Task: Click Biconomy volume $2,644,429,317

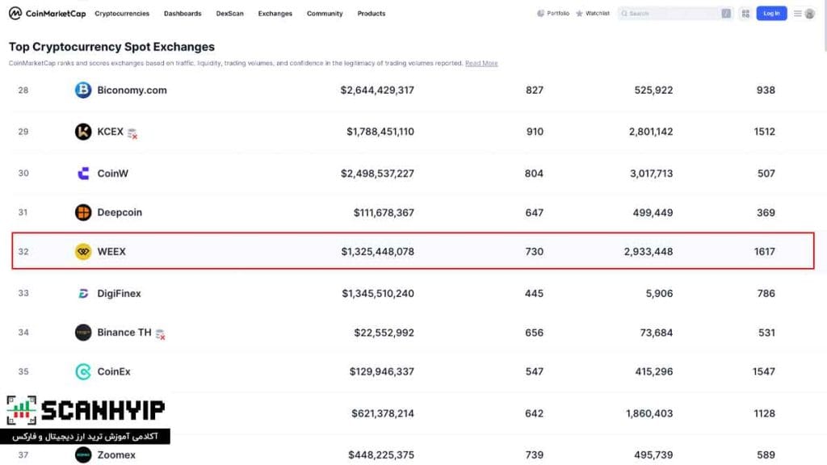Action: [377, 90]
